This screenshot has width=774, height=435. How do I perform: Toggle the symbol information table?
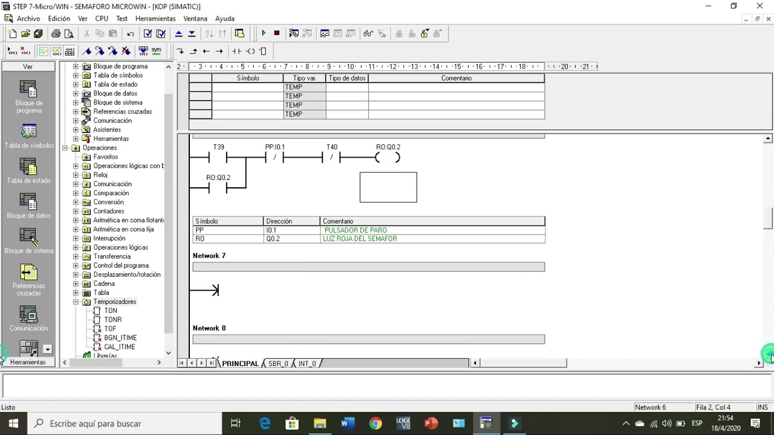pyautogui.click(x=70, y=51)
